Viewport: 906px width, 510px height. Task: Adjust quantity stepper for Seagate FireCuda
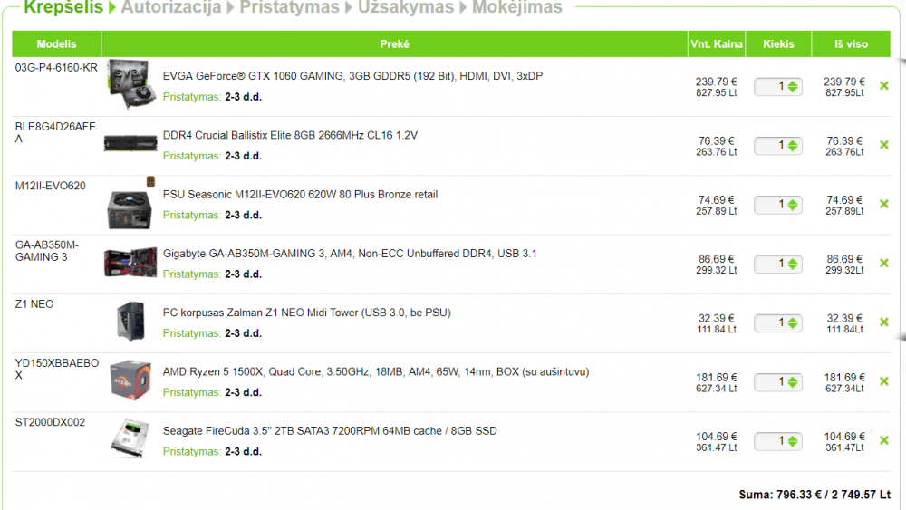click(x=792, y=441)
